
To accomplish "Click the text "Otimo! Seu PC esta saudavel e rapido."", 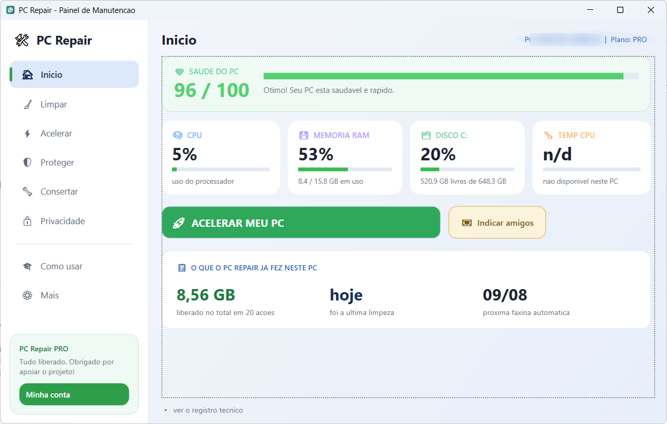I will coord(329,90).
